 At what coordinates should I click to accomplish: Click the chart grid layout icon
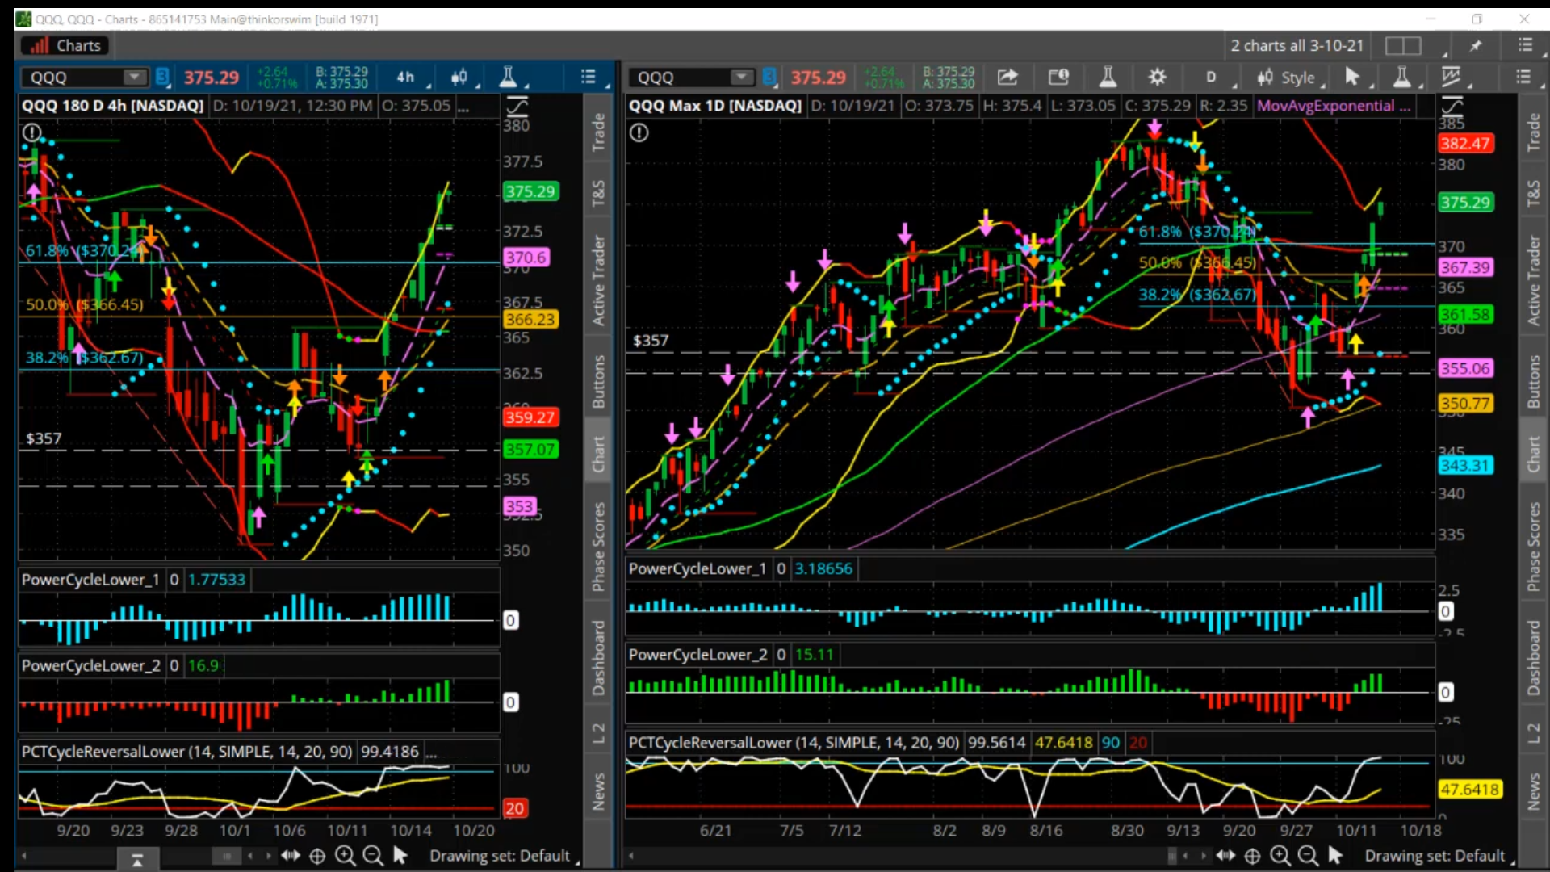1403,46
